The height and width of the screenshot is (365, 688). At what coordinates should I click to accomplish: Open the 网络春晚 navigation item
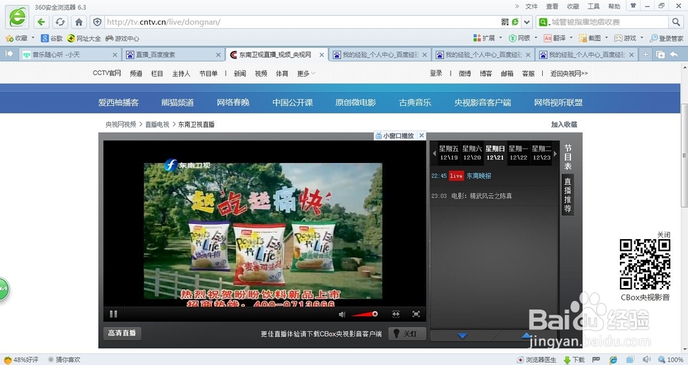(233, 102)
